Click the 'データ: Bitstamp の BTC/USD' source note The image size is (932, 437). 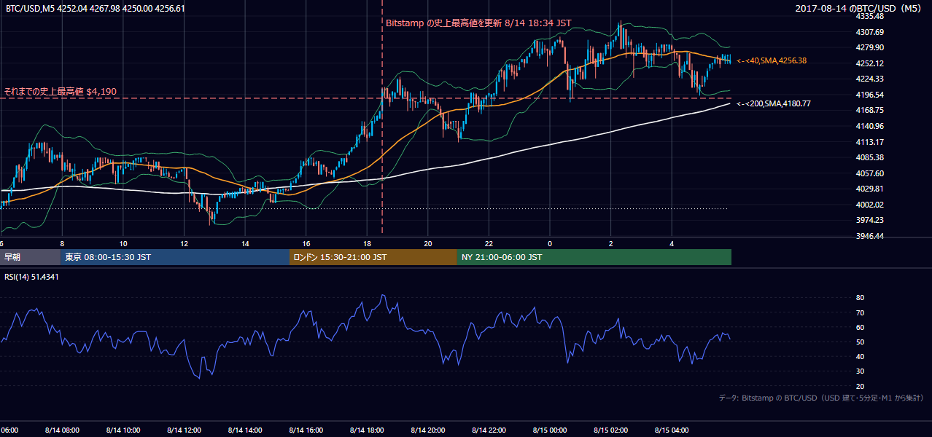click(821, 398)
